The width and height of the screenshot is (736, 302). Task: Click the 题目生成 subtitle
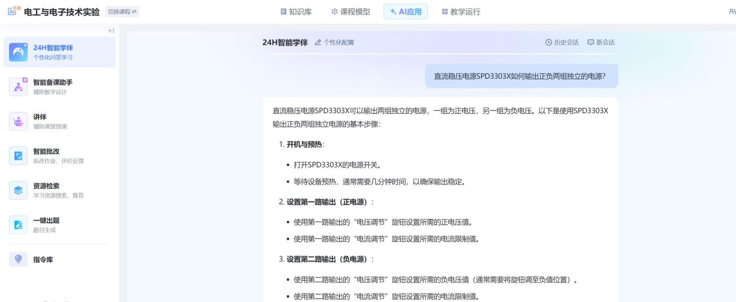point(44,230)
